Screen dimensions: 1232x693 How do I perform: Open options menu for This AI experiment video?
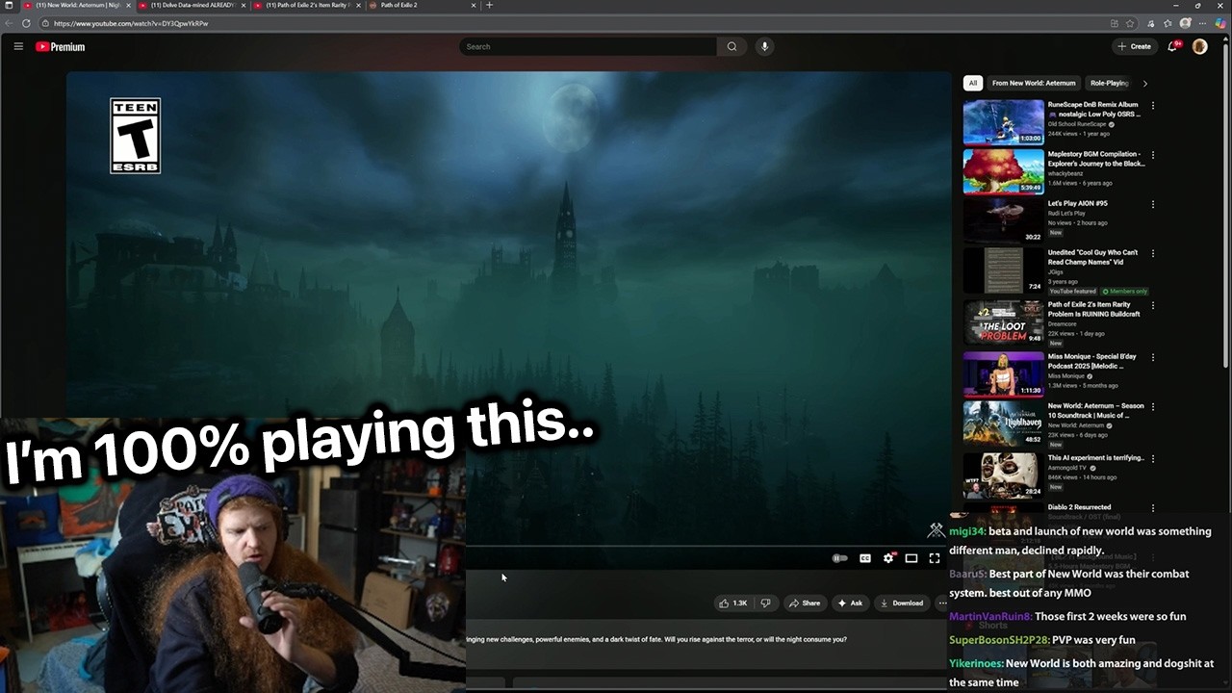1153,458
